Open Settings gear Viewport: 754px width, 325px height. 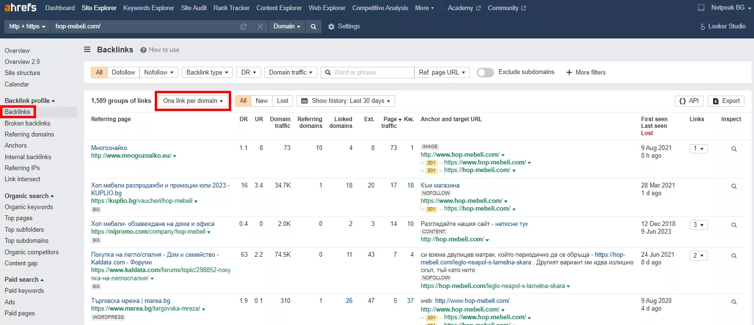pos(344,26)
